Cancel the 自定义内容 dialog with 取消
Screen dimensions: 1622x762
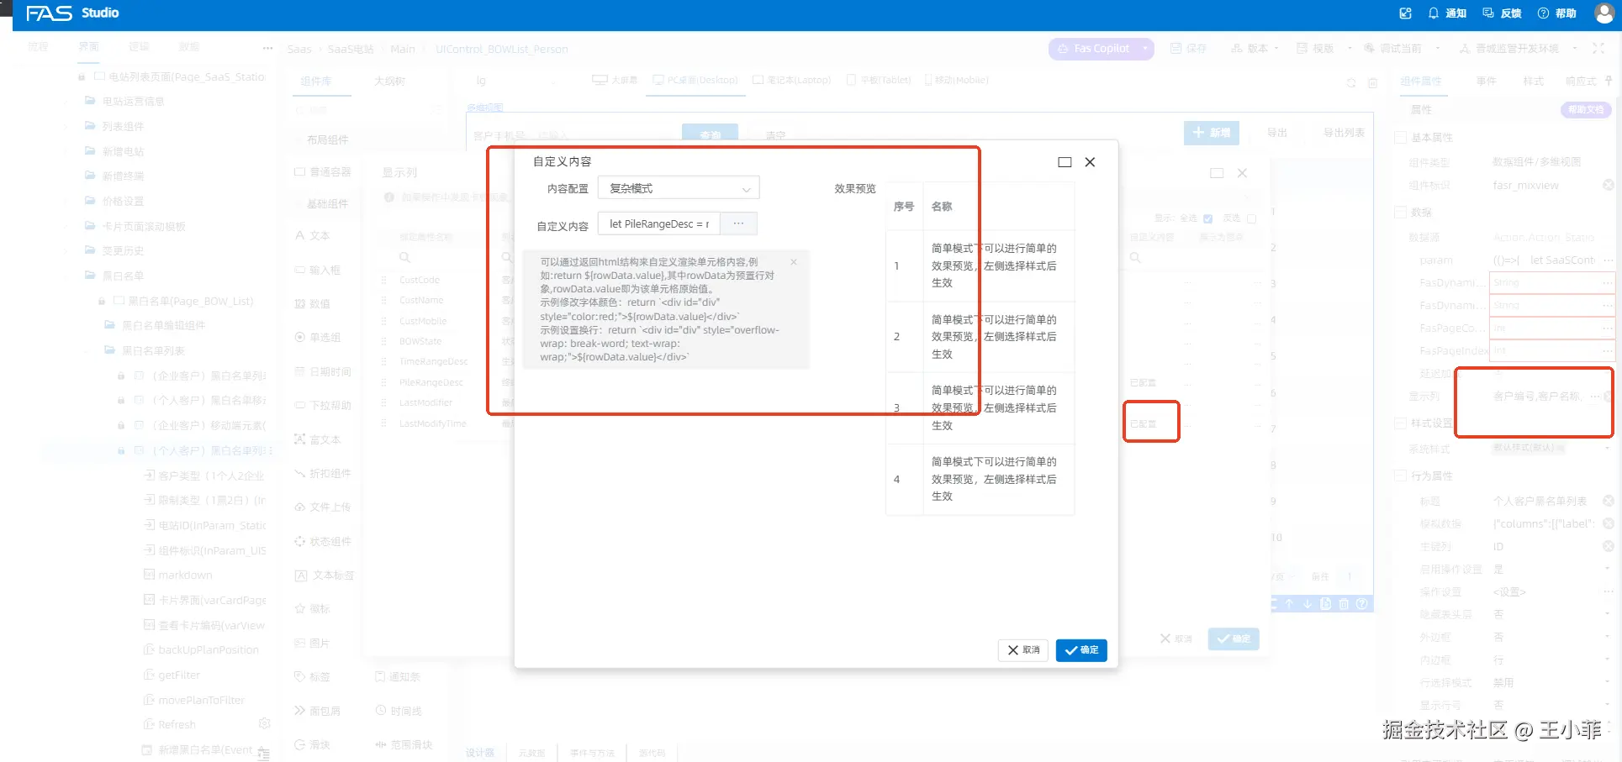[x=1023, y=650]
